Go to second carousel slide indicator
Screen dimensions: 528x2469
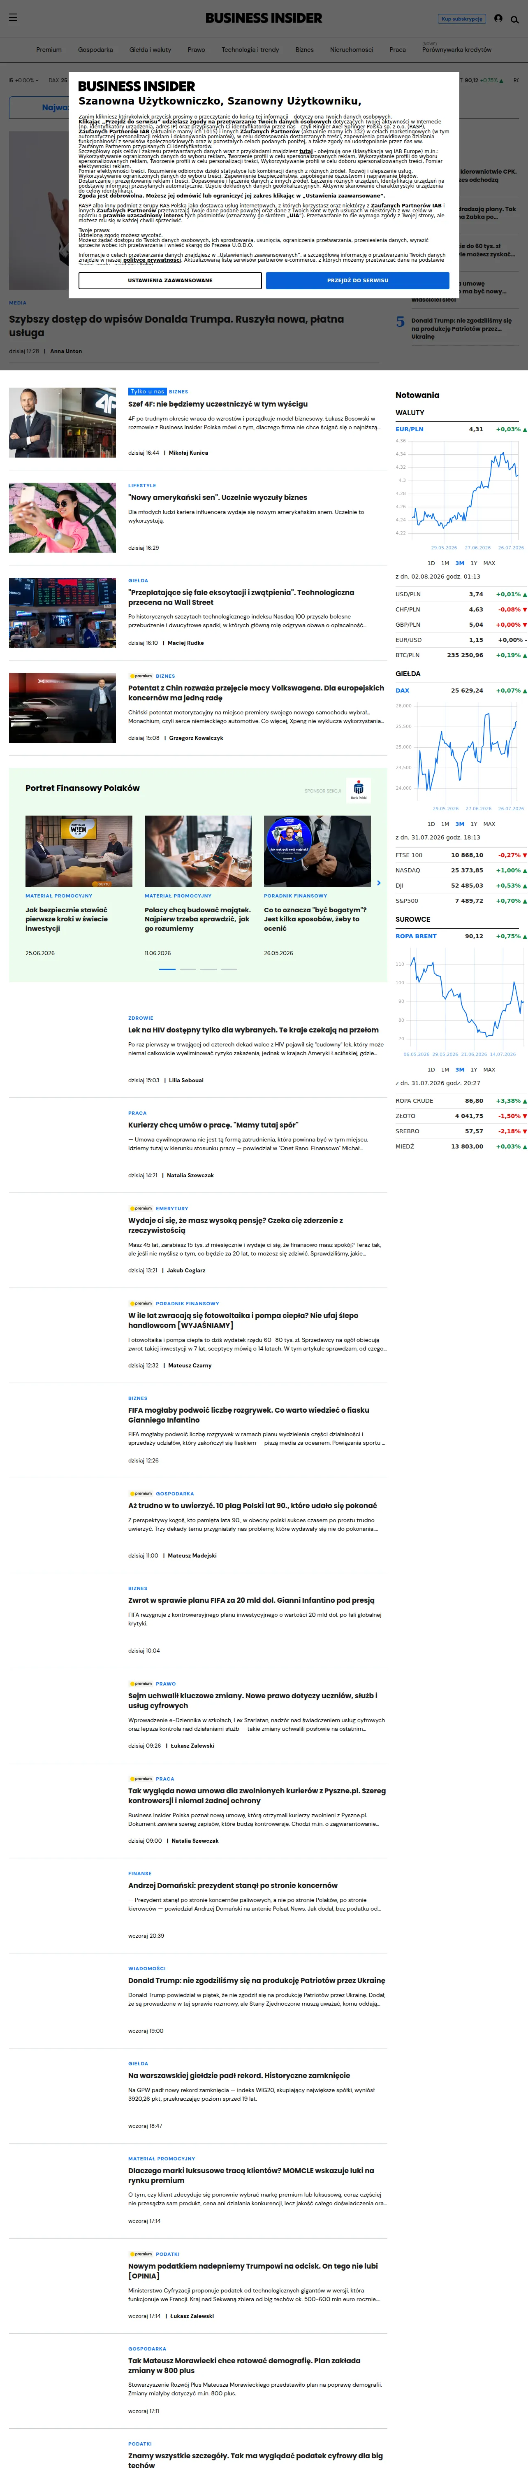[x=188, y=969]
